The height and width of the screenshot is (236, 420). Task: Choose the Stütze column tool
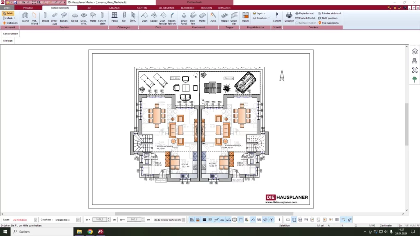coord(45,18)
